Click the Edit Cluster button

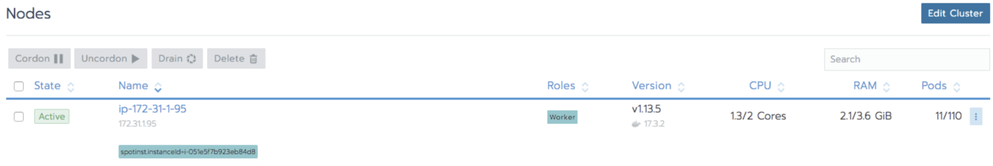click(955, 14)
